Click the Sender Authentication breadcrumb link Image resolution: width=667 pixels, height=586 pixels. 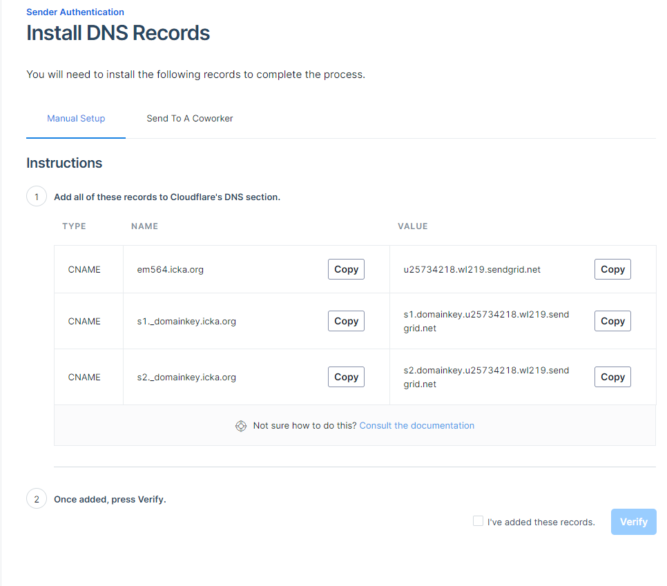pyautogui.click(x=75, y=12)
